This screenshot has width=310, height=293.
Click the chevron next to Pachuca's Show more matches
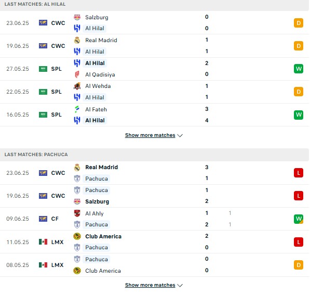coord(180,285)
